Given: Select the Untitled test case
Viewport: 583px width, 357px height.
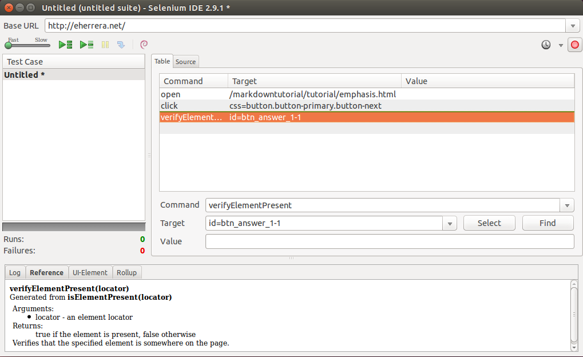Looking at the screenshot, I should coord(74,75).
